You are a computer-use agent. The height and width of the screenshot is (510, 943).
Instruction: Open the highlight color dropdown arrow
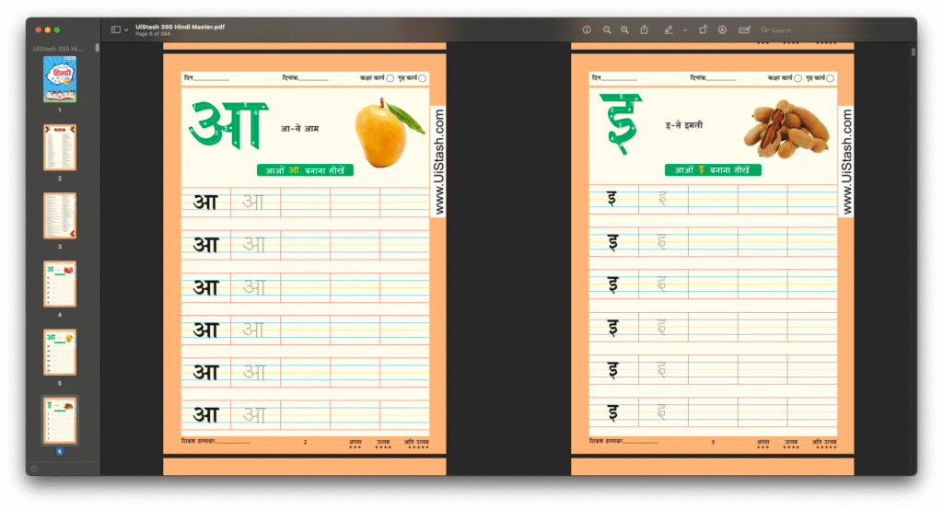coord(684,29)
